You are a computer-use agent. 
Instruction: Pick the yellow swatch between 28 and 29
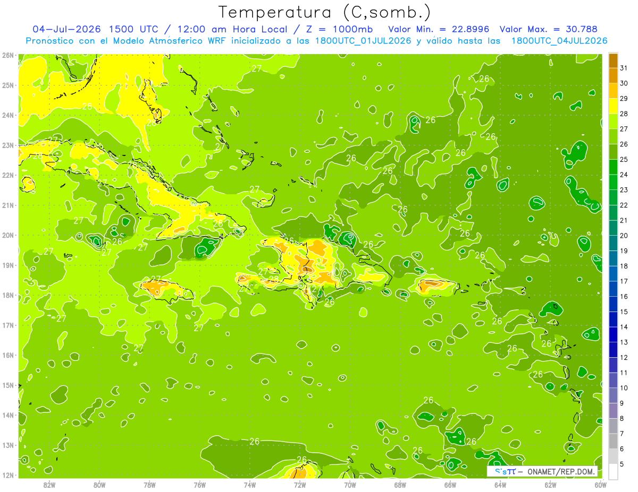point(613,106)
